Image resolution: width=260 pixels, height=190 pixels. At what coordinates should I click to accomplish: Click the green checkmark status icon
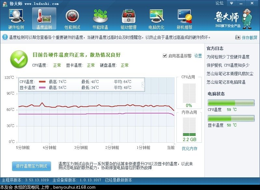click(x=19, y=59)
